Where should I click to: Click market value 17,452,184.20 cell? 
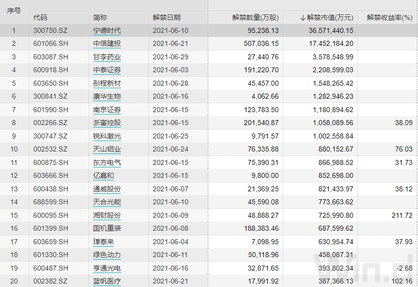(331, 43)
